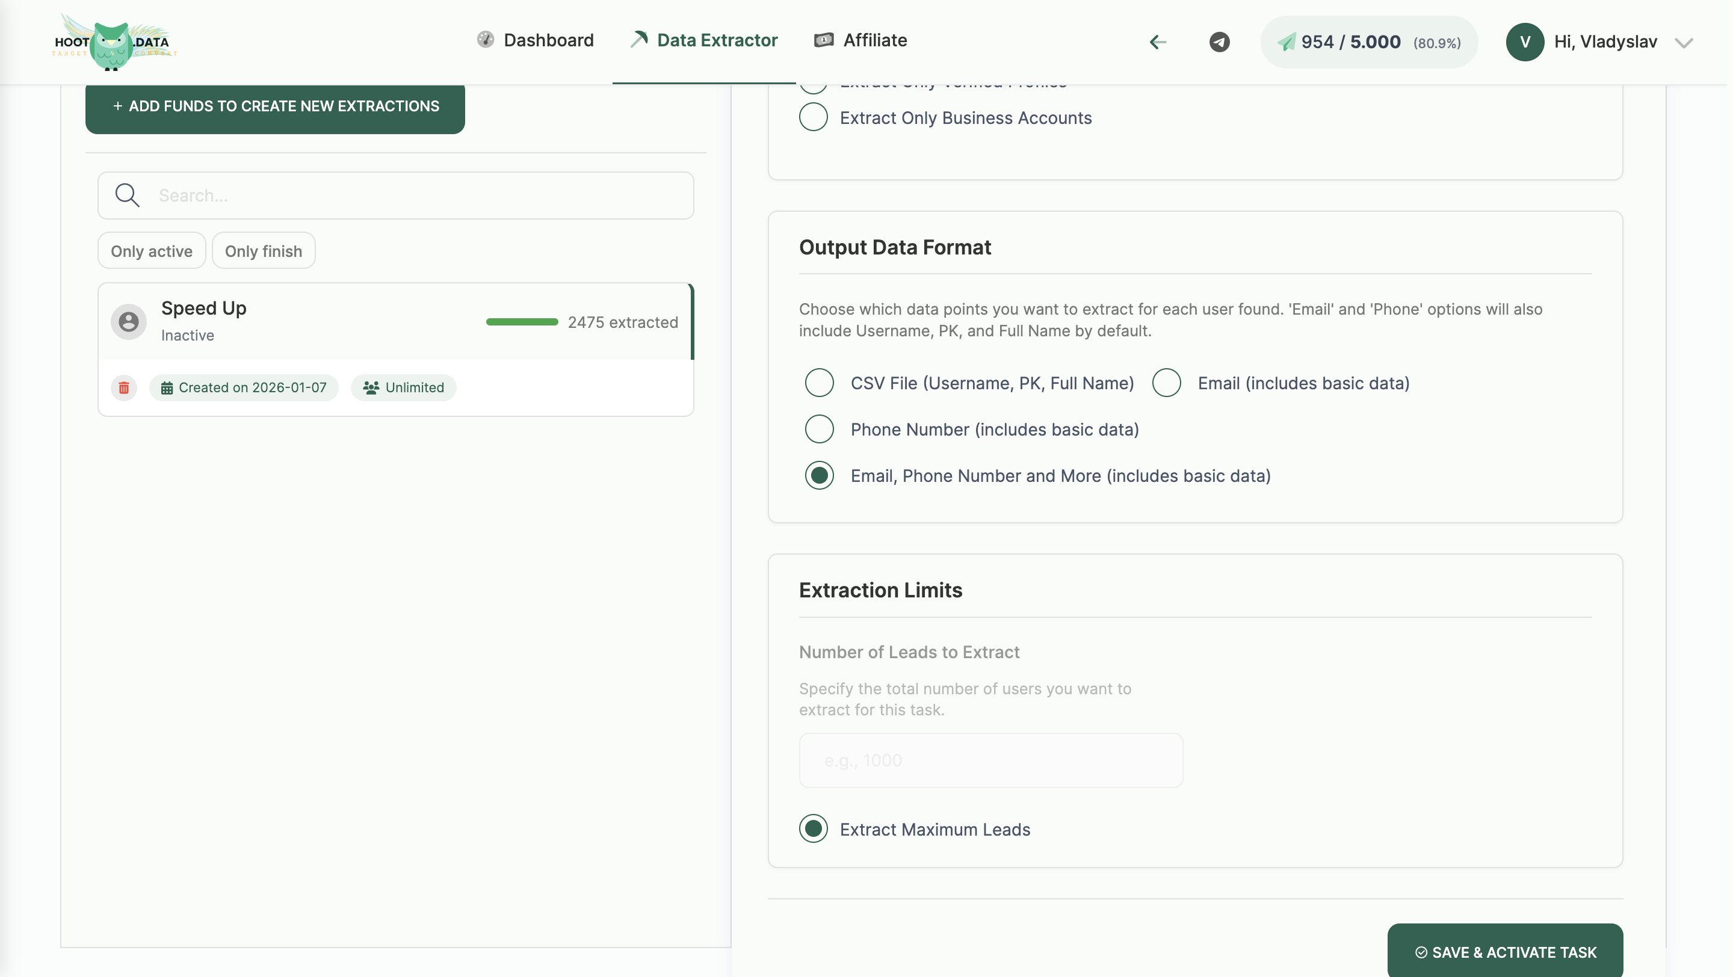
Task: Choose CSV File output format
Action: click(820, 383)
